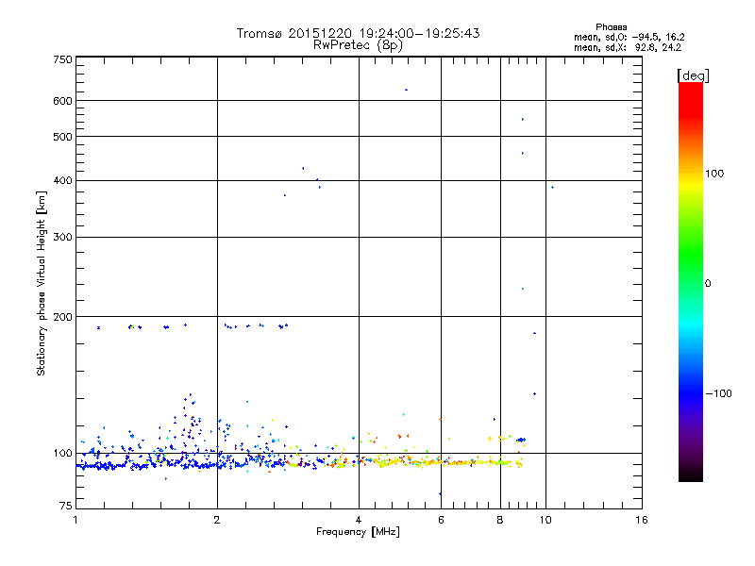
Task: Click the y-axis label '200'
Action: tap(62, 317)
